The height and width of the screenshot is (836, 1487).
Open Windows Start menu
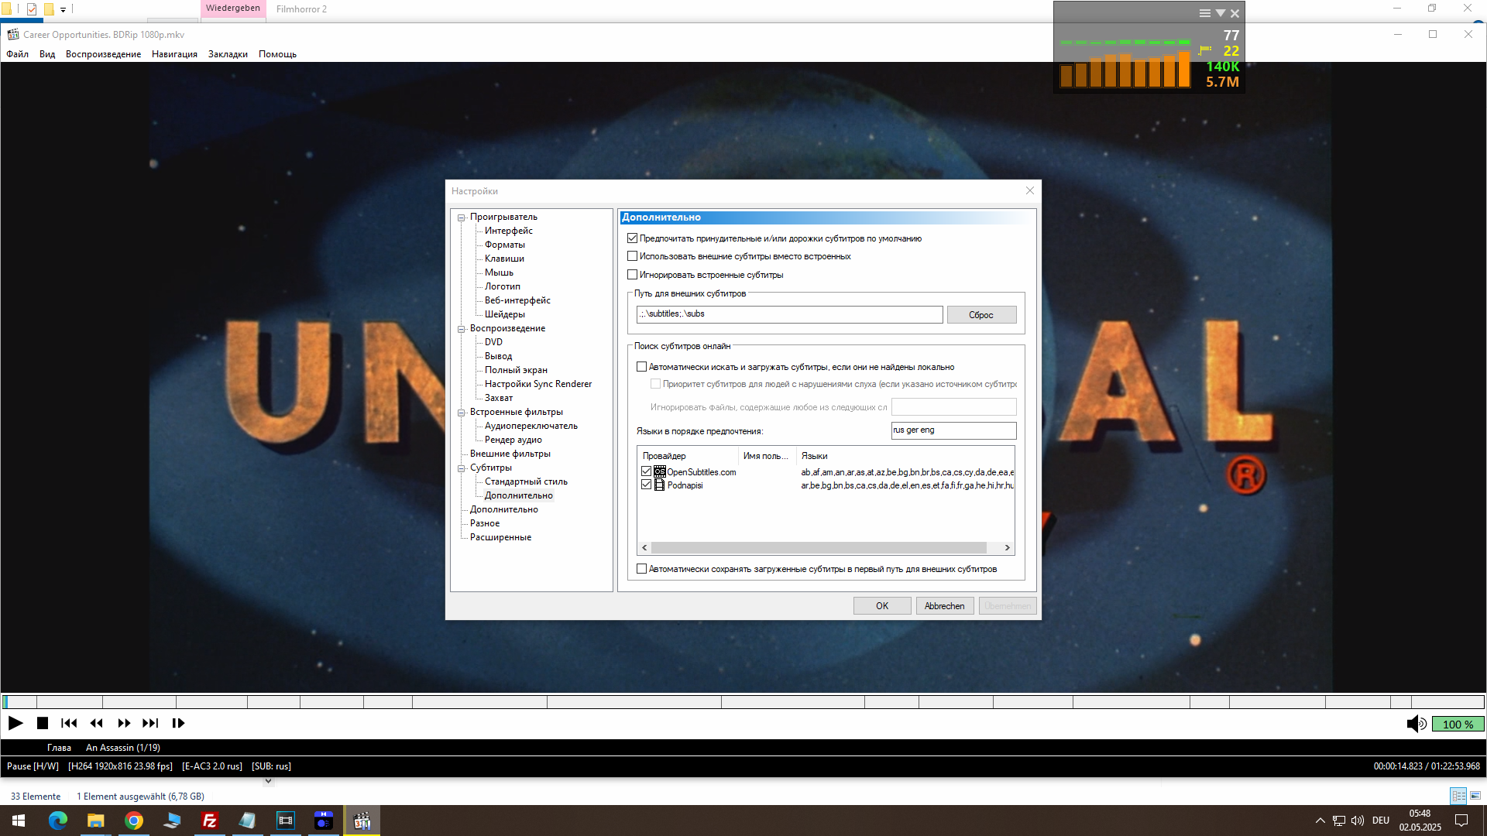pos(19,821)
